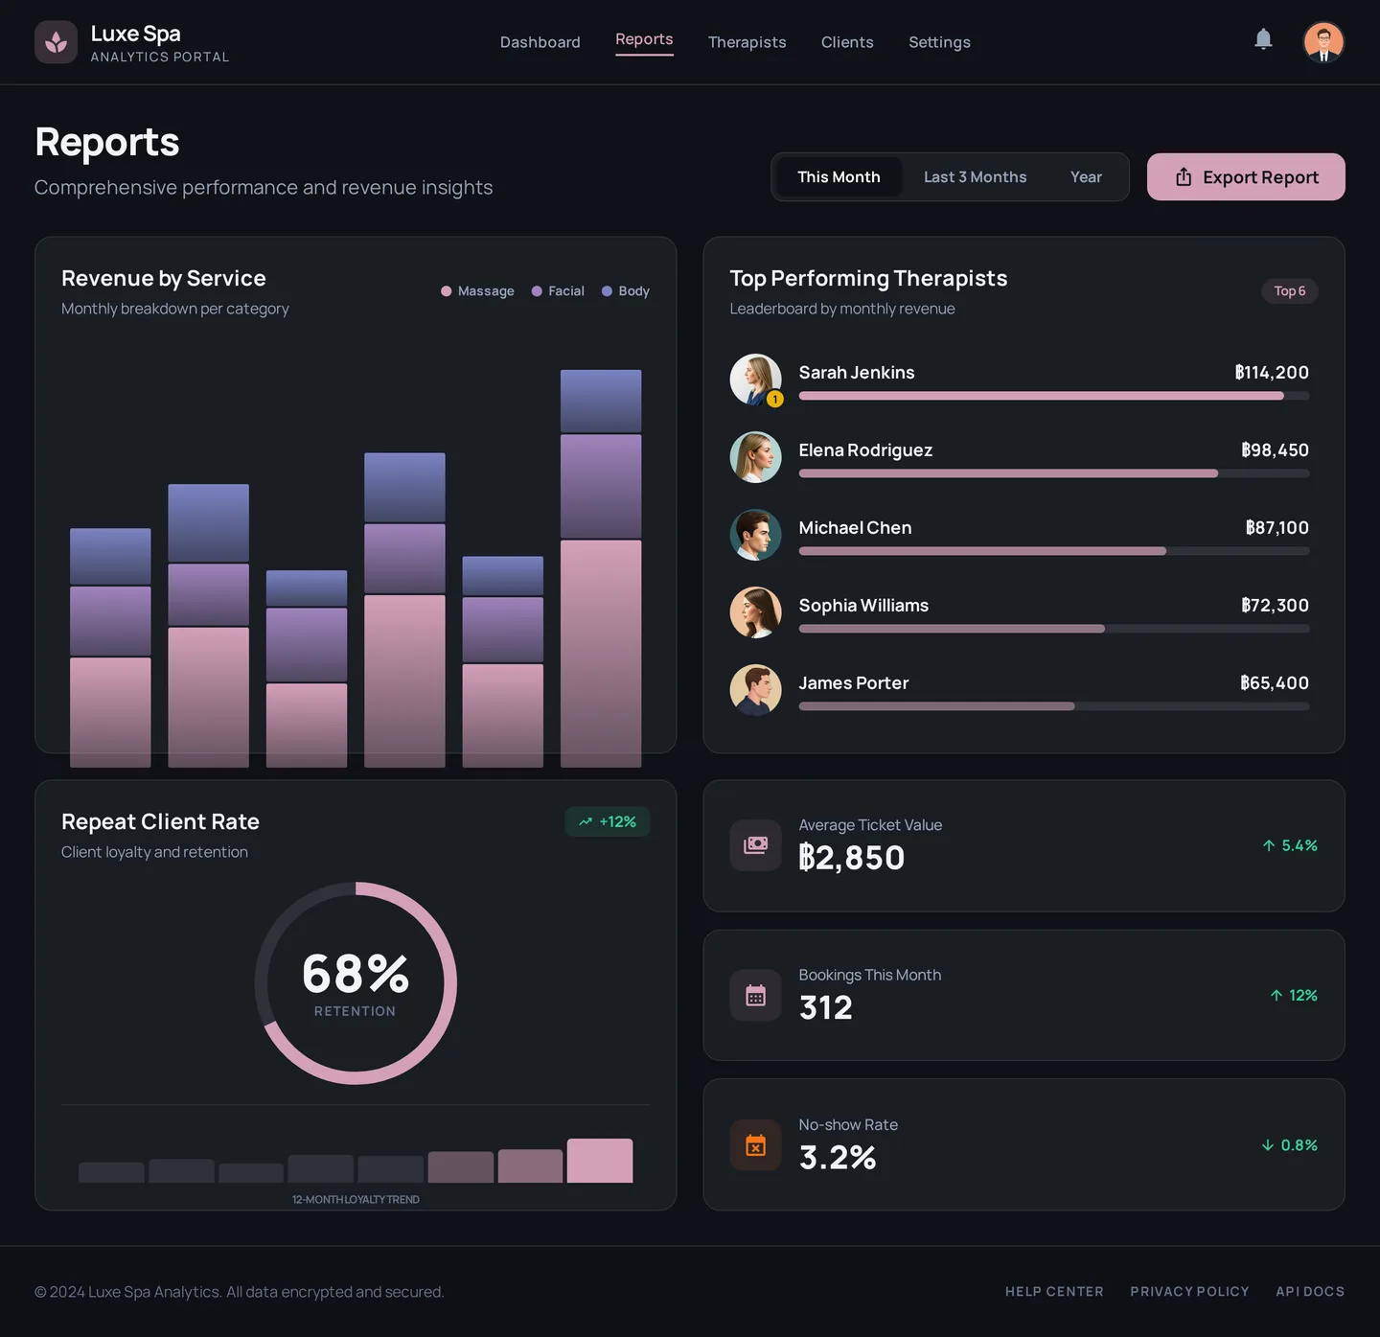
Task: Toggle the Massage legend dot
Action: (x=445, y=290)
